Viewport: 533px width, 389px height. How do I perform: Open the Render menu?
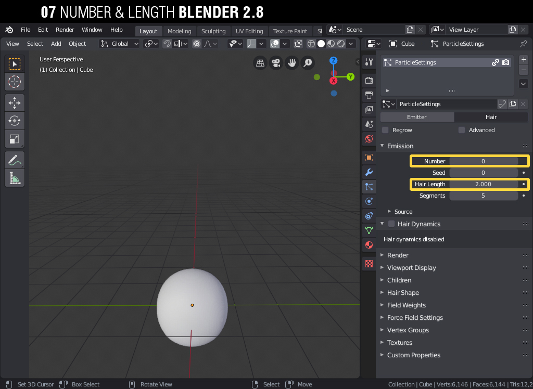coord(65,30)
